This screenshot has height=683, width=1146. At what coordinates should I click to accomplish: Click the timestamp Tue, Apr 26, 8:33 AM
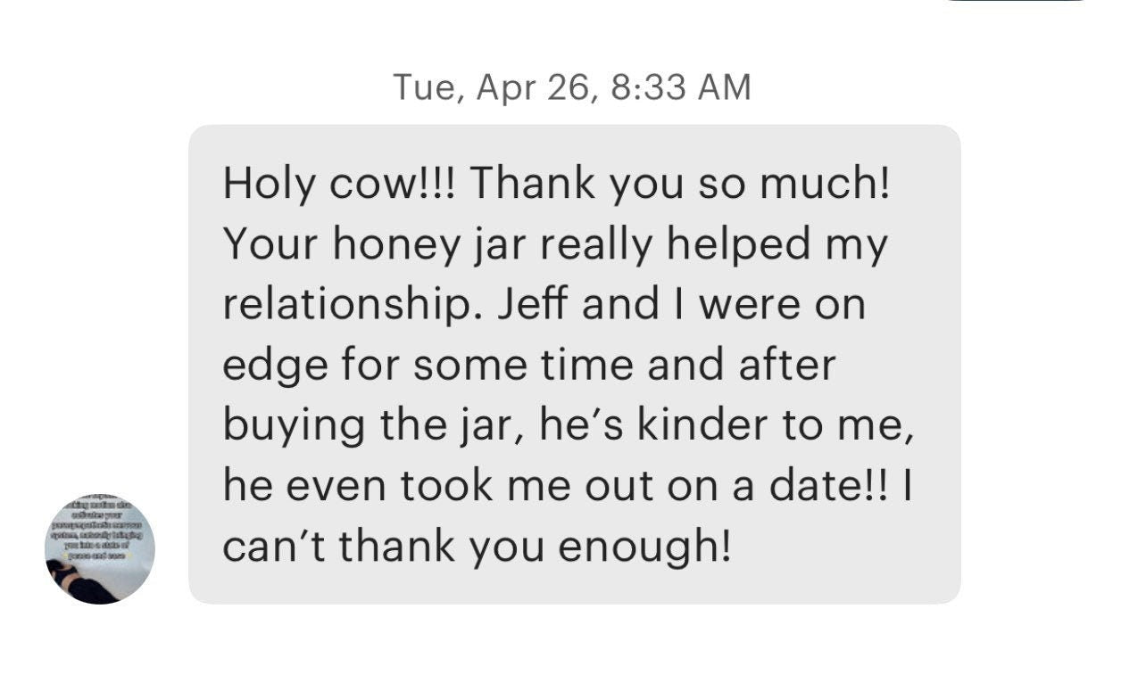pyautogui.click(x=572, y=87)
